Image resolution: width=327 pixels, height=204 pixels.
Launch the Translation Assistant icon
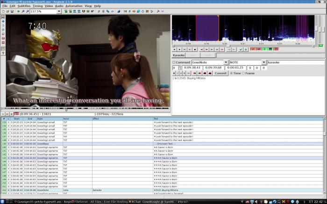134,11
